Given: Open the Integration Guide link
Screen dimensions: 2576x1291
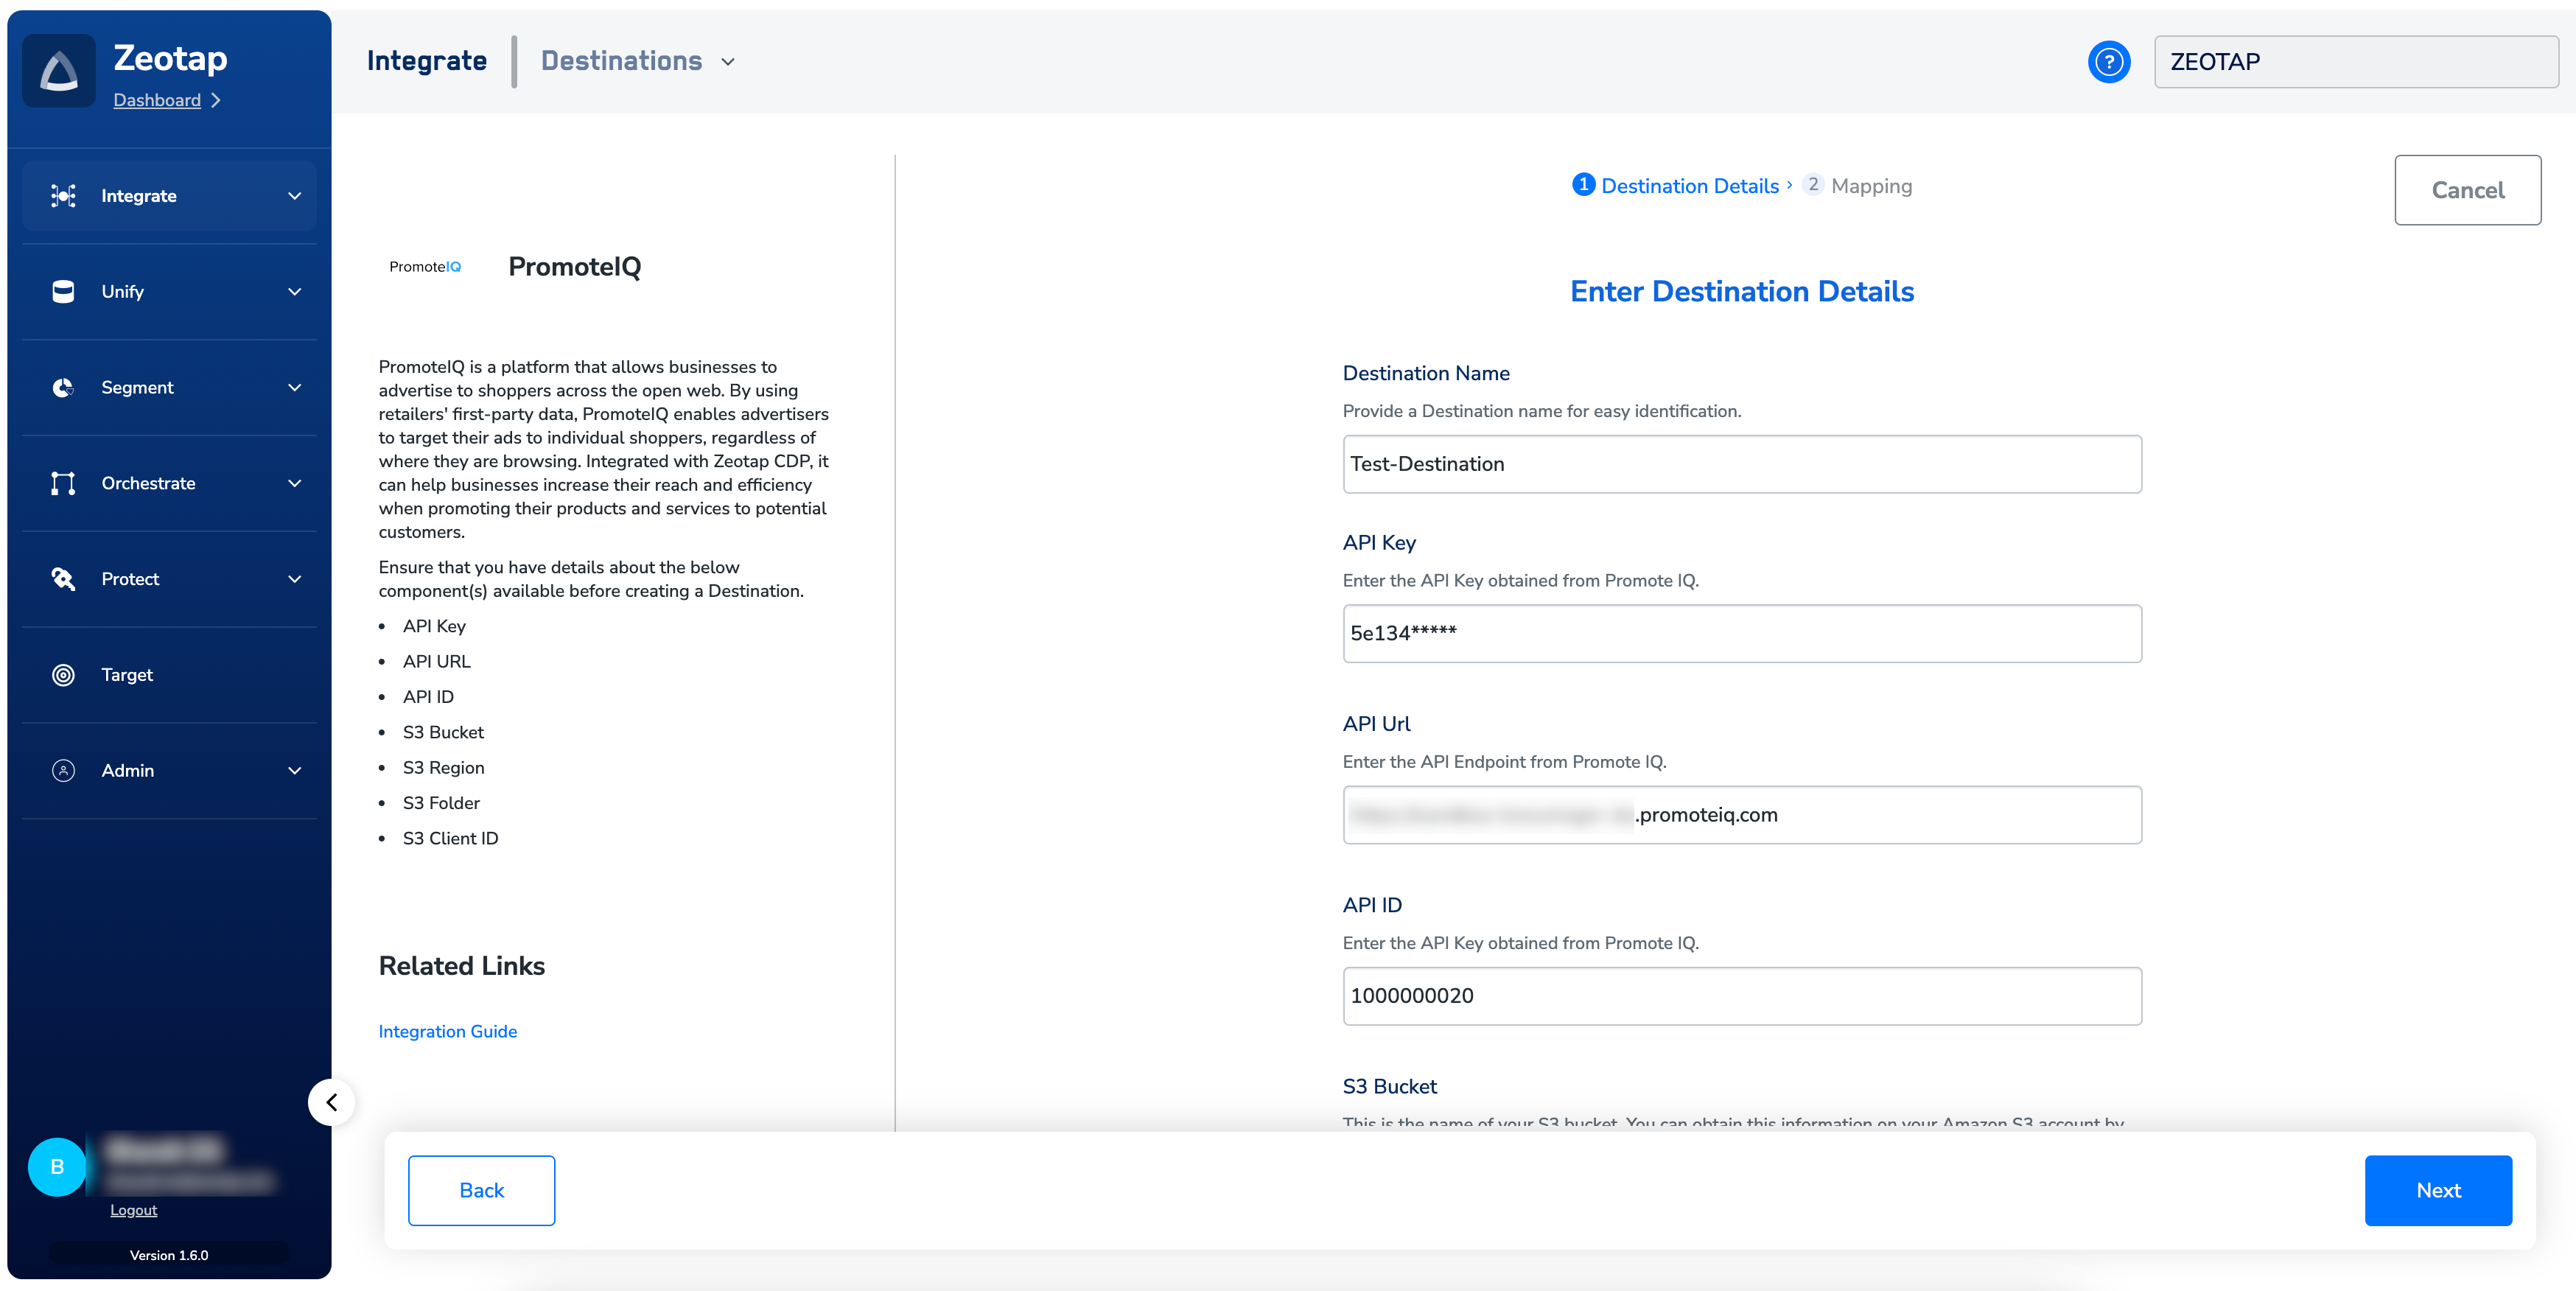Looking at the screenshot, I should (447, 1031).
